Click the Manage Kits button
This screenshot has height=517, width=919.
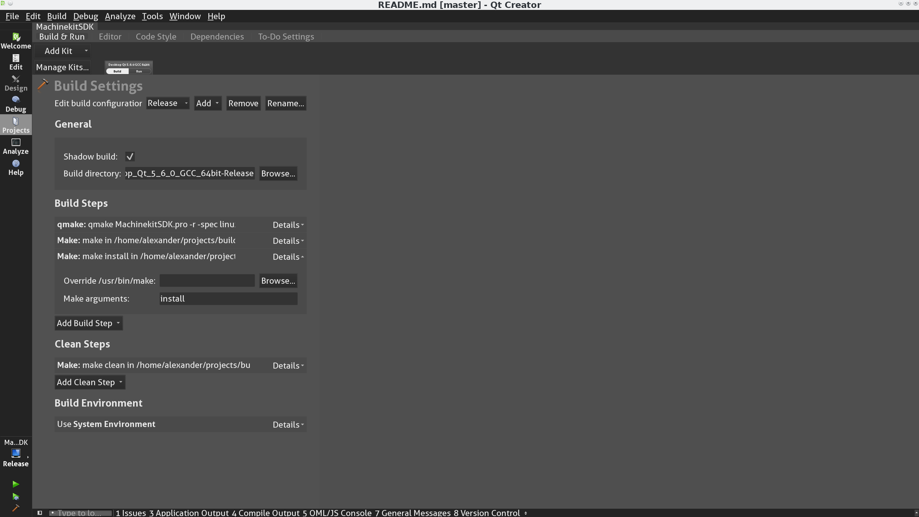[62, 67]
